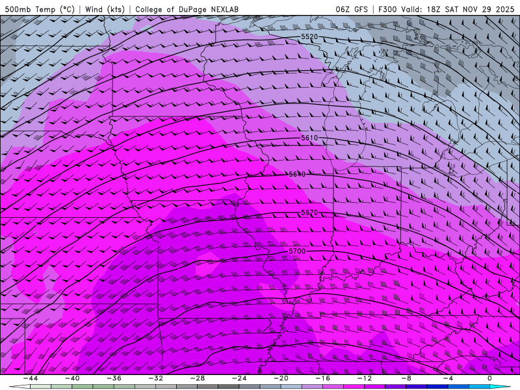
Task: Click the 0 color scale label
Action: [489, 378]
